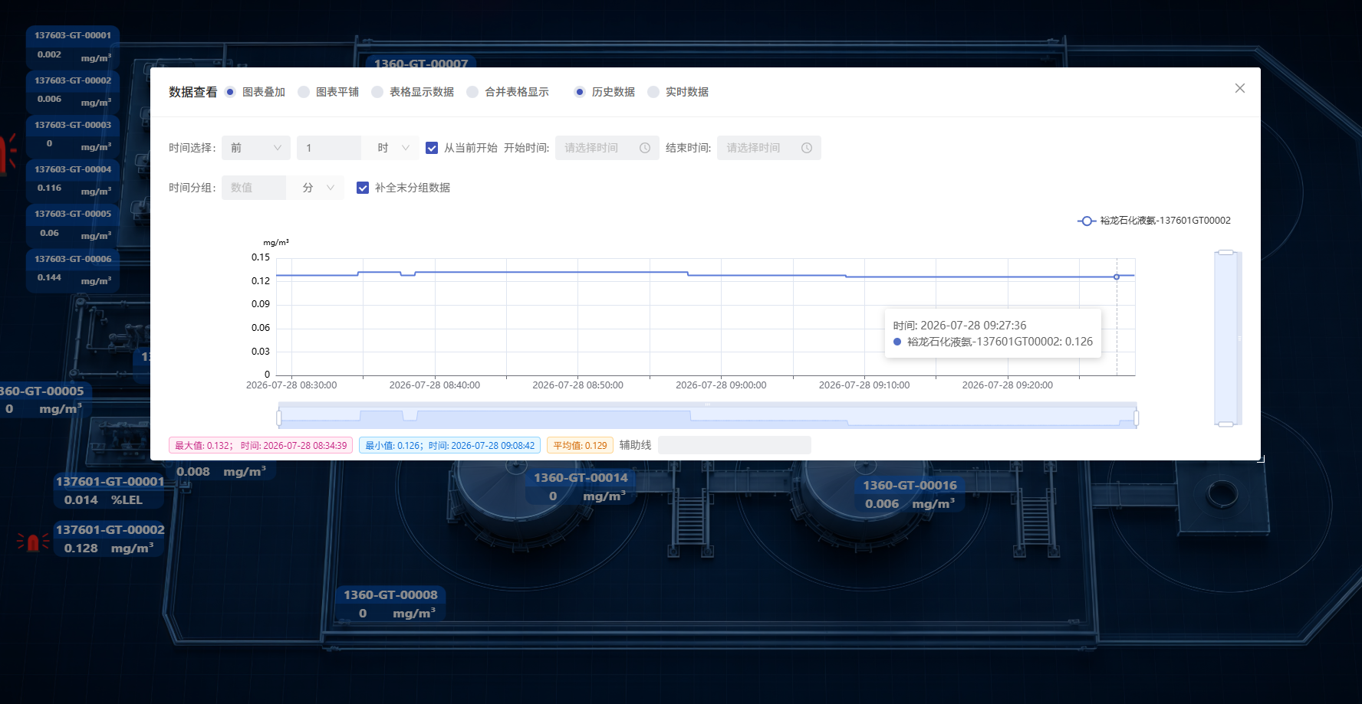1362x704 pixels.
Task: Select sensor card 137603-GT-00002
Action: 73,91
